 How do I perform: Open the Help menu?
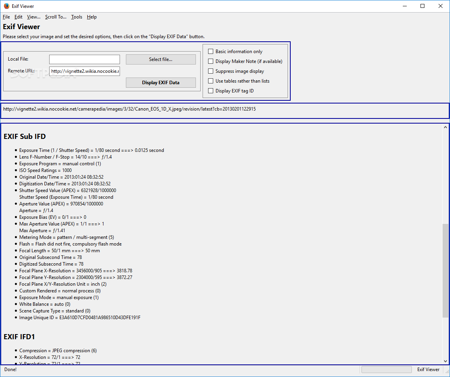(x=92, y=17)
